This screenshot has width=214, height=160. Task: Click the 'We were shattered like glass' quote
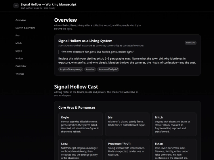click(x=98, y=52)
